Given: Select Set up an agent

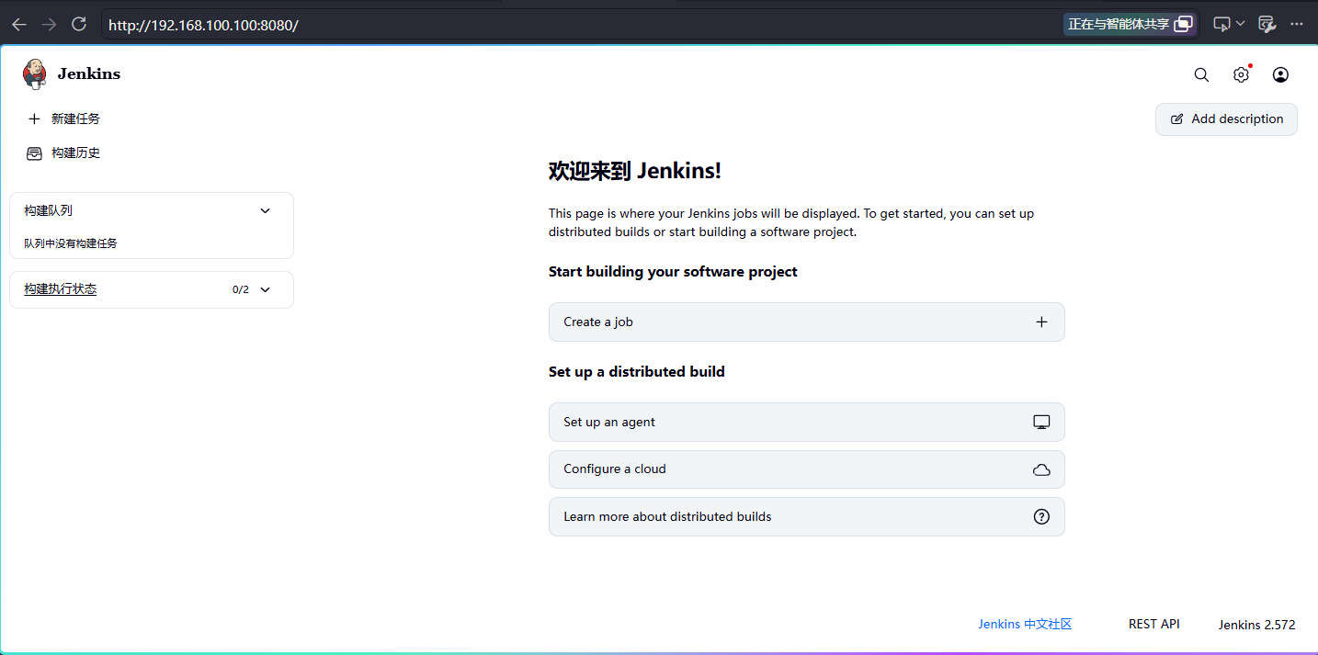Looking at the screenshot, I should click(x=806, y=423).
